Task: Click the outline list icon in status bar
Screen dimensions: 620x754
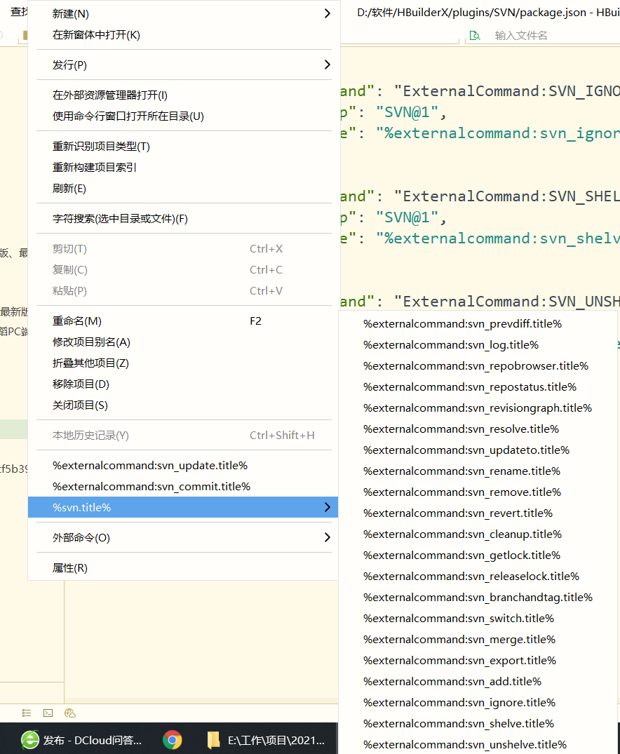Action: click(27, 713)
